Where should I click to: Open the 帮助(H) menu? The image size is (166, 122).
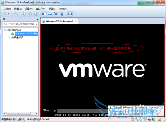63,9
